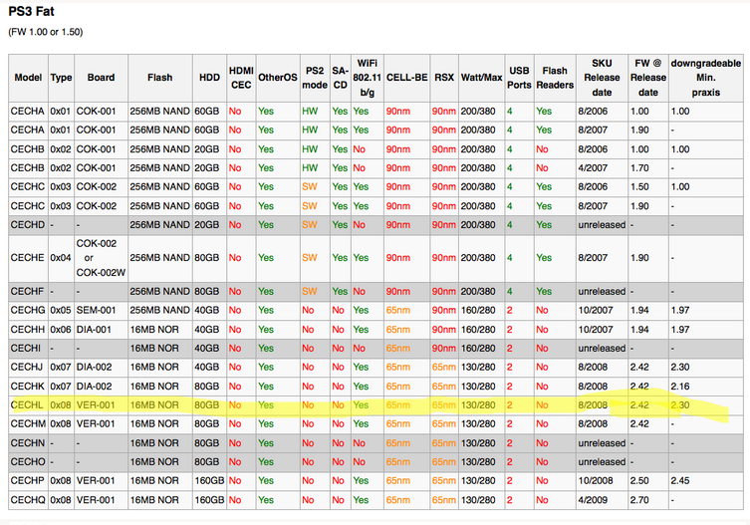Select the 'USB Ports' column header

(520, 78)
